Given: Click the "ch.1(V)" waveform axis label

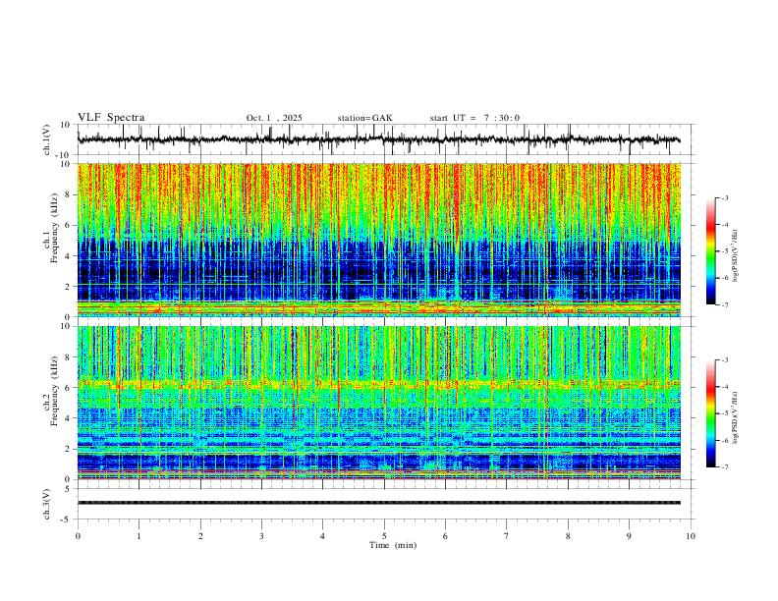Looking at the screenshot, I should tap(47, 139).
